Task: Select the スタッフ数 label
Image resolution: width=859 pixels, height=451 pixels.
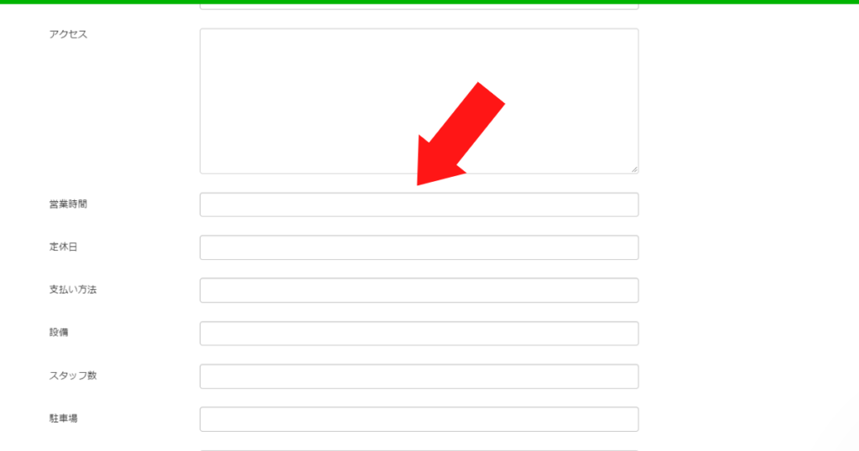Action: 73,376
